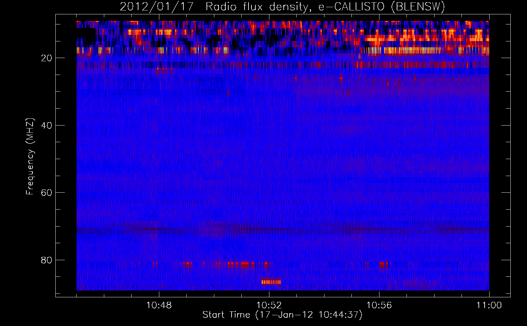Click the 40 MHz frequency tick label

(x=47, y=126)
